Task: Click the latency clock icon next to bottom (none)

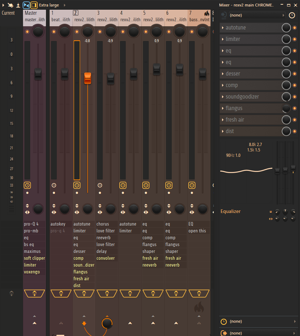Action: coord(223,322)
